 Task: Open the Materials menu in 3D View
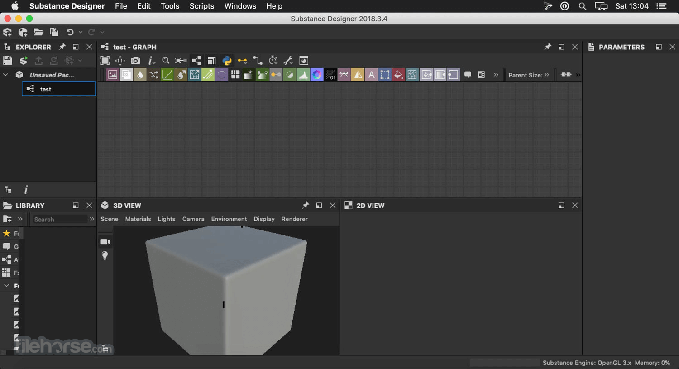pyautogui.click(x=138, y=219)
